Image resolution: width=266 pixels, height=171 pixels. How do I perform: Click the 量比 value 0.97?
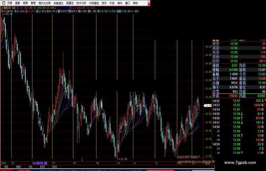262,87
